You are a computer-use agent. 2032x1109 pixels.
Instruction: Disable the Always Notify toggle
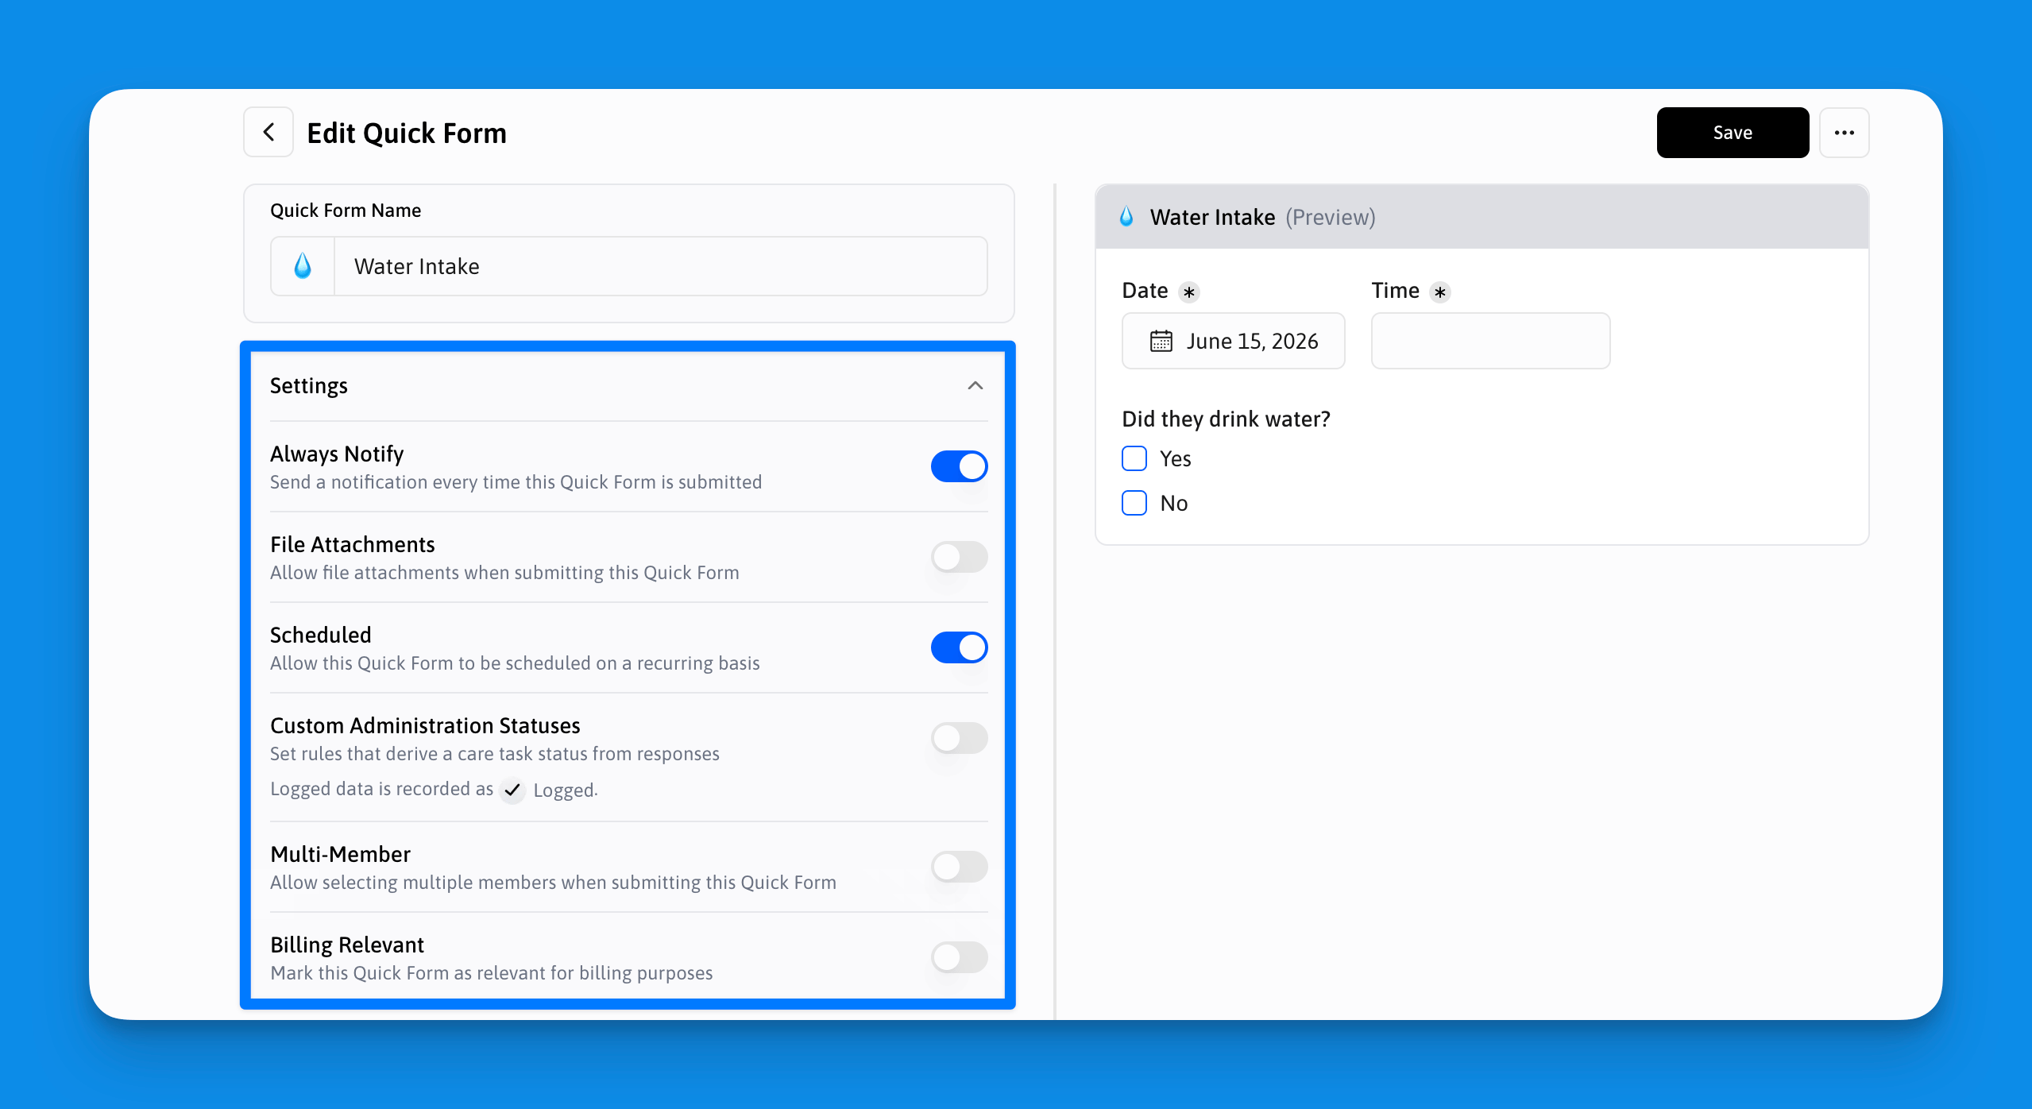click(959, 466)
